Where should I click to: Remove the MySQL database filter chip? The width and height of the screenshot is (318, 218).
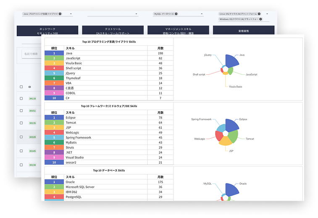tap(176, 14)
